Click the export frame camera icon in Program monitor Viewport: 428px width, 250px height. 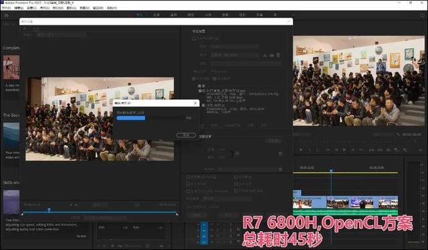pos(388,150)
